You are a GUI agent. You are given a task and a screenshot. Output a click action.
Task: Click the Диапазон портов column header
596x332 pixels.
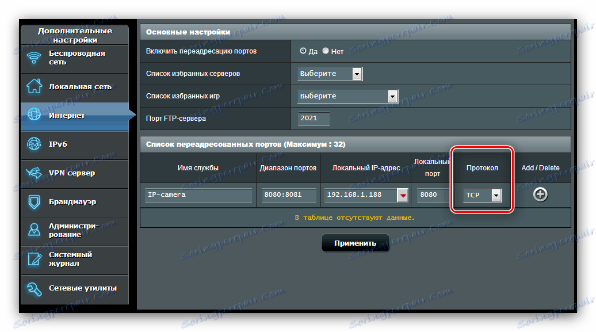tap(288, 167)
